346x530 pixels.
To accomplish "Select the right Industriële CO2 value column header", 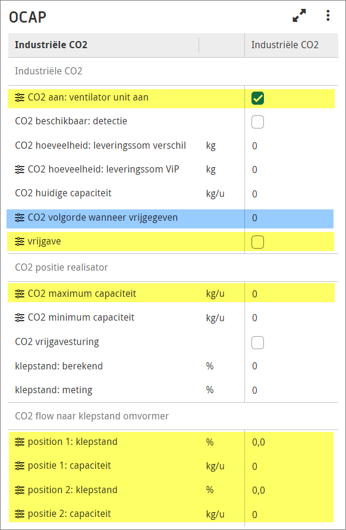I will pyautogui.click(x=285, y=45).
